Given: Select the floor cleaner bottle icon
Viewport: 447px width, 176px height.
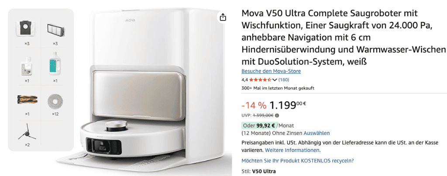Looking at the screenshot, I should click(x=27, y=66).
